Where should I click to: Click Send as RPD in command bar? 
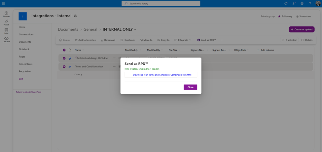207,40
